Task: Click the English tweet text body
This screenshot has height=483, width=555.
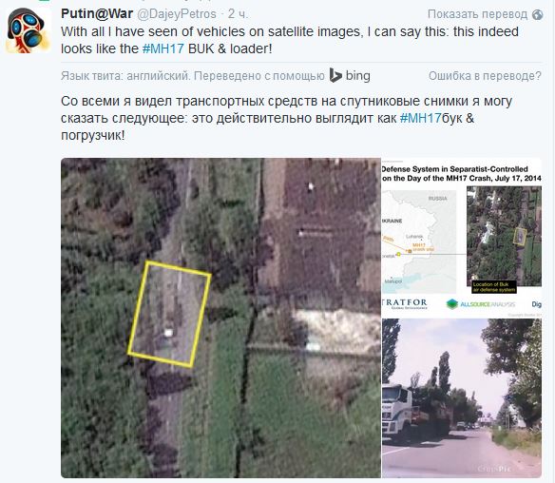Action: [290, 40]
